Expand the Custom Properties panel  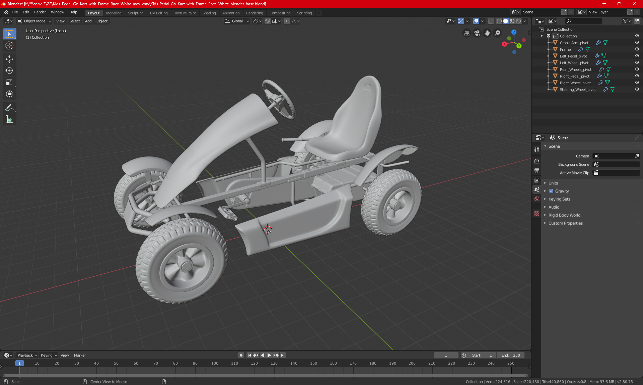point(565,223)
